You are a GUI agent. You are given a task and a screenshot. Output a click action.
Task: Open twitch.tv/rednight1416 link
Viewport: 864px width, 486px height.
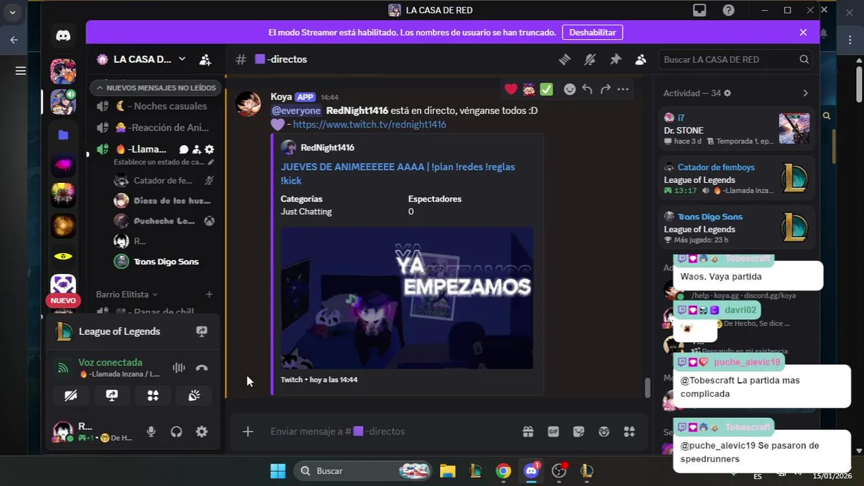[x=370, y=124]
